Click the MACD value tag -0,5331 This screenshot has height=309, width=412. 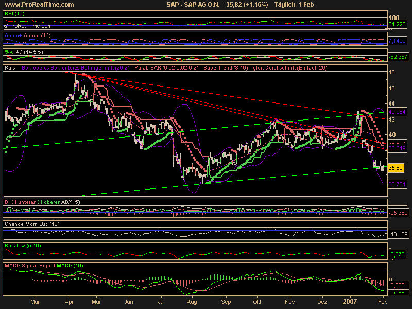click(x=397, y=285)
